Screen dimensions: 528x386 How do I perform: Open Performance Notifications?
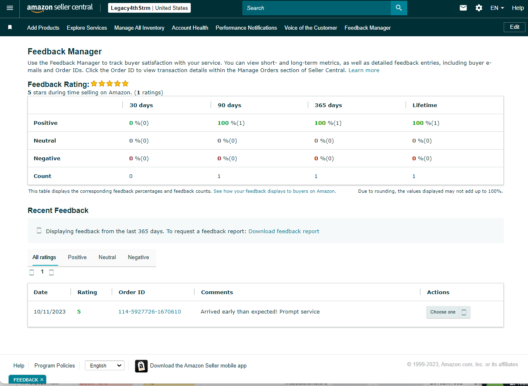tap(246, 28)
